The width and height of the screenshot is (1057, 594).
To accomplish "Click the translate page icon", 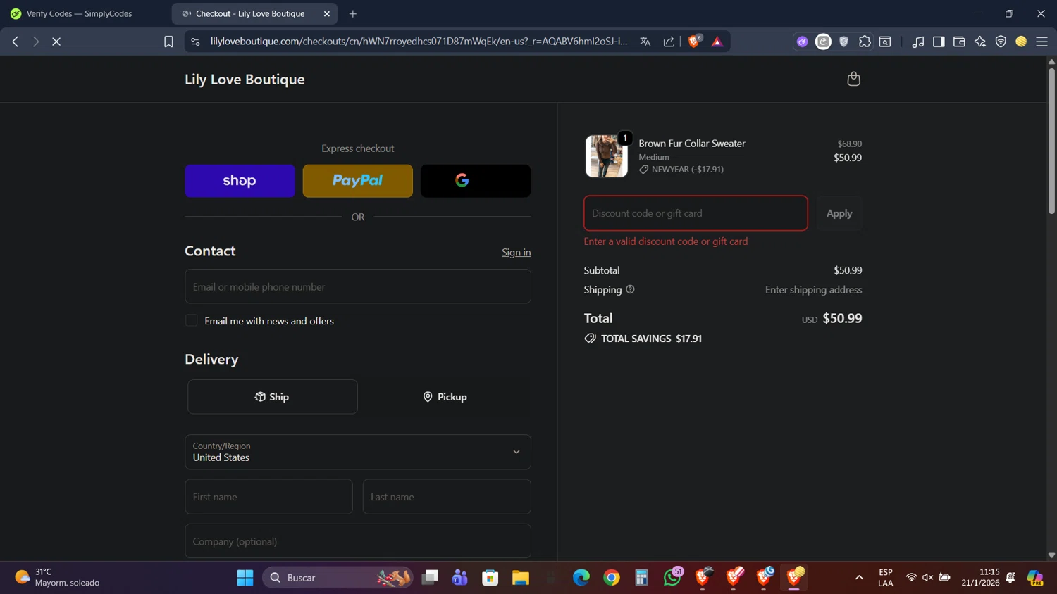I will click(645, 42).
